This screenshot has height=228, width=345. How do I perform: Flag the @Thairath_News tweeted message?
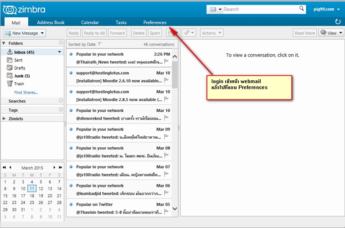166,62
